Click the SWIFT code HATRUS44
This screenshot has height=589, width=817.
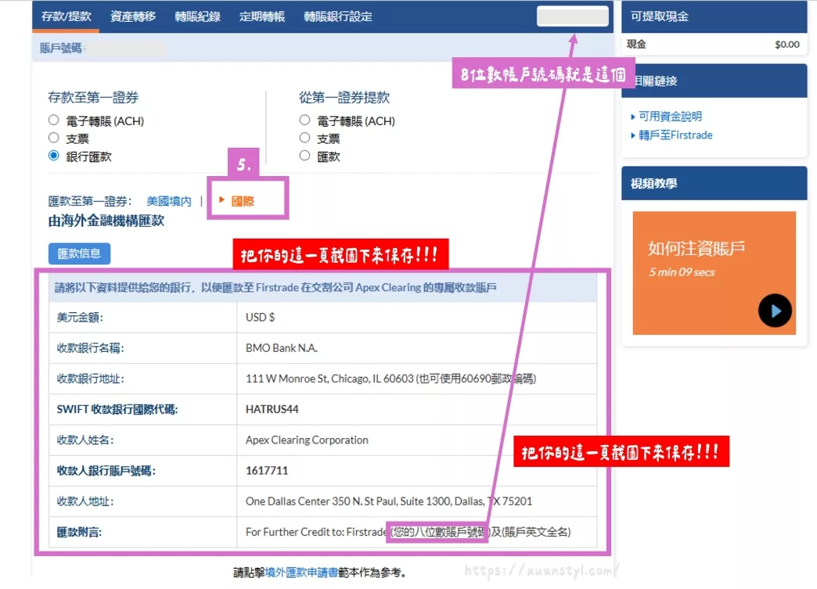(272, 409)
